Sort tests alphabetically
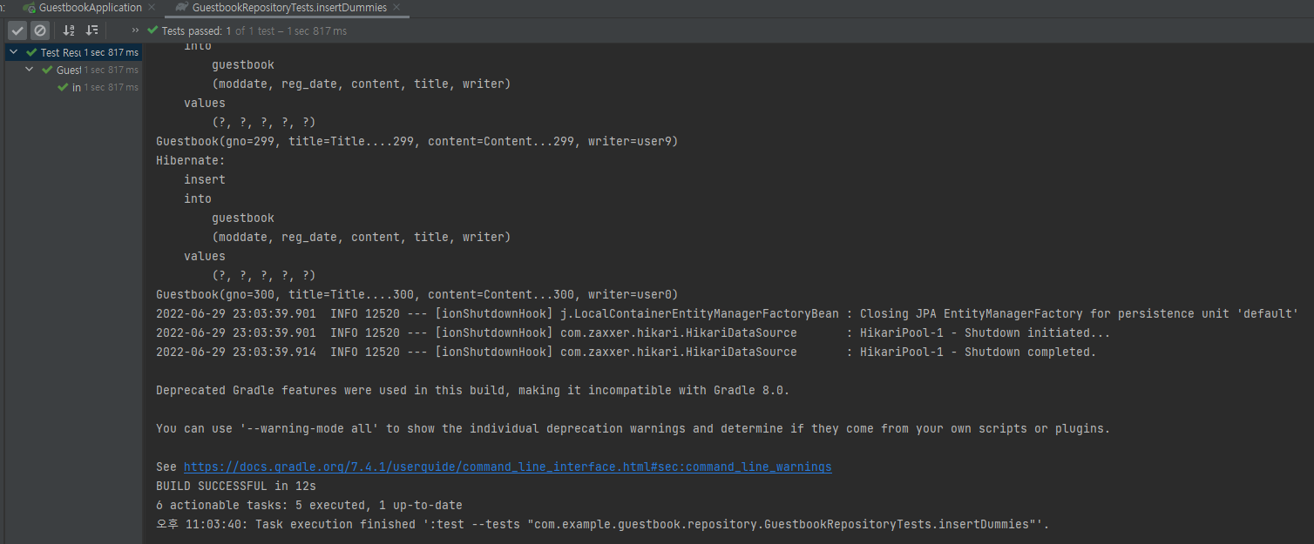The image size is (1314, 544). [x=69, y=30]
